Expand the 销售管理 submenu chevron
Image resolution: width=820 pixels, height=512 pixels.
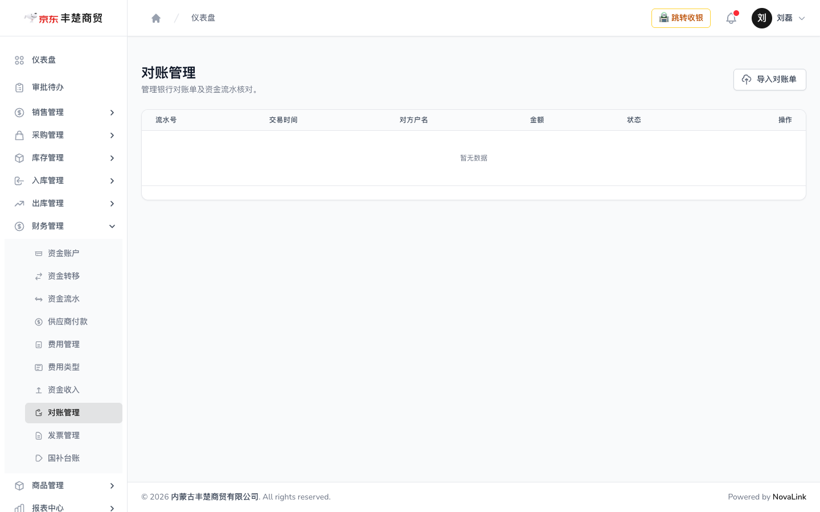click(x=112, y=113)
